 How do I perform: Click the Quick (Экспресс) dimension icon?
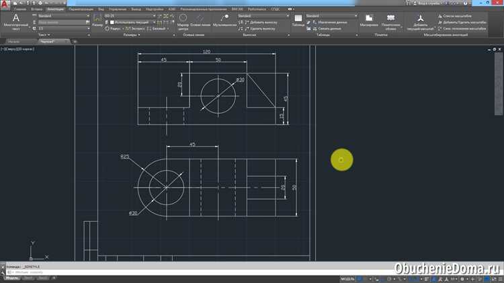[128, 29]
